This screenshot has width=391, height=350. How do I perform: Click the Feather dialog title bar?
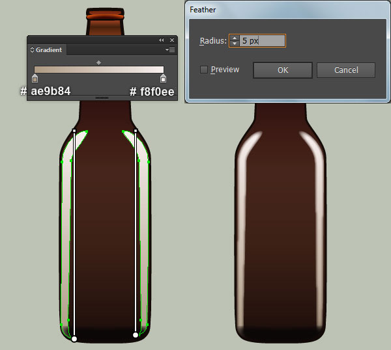pyautogui.click(x=287, y=10)
